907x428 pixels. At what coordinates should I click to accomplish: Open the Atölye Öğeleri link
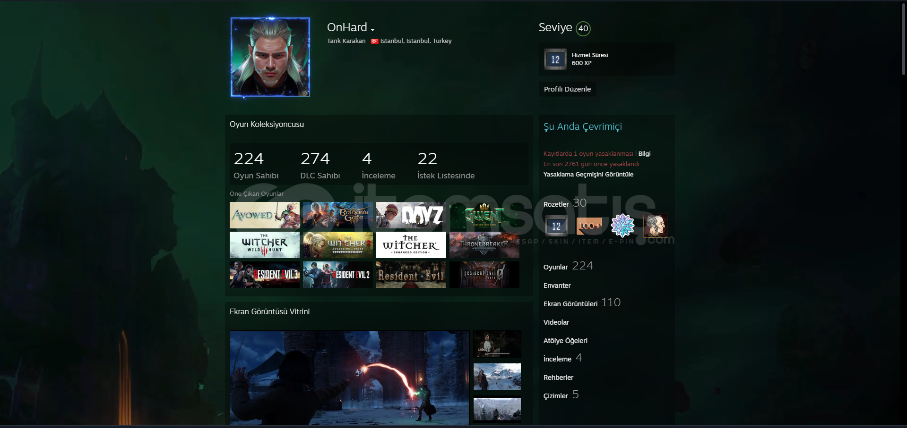[565, 341]
